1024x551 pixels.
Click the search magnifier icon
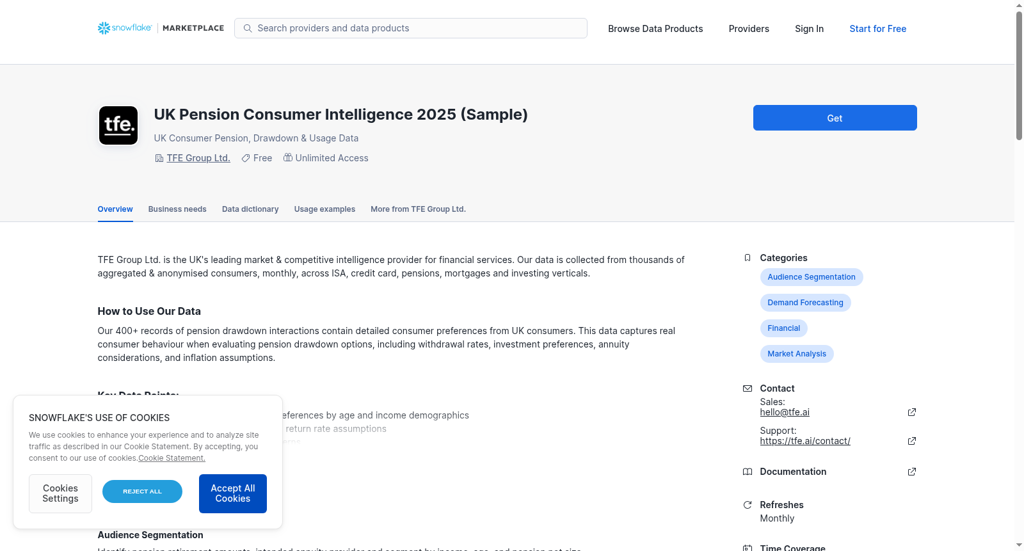pyautogui.click(x=248, y=28)
